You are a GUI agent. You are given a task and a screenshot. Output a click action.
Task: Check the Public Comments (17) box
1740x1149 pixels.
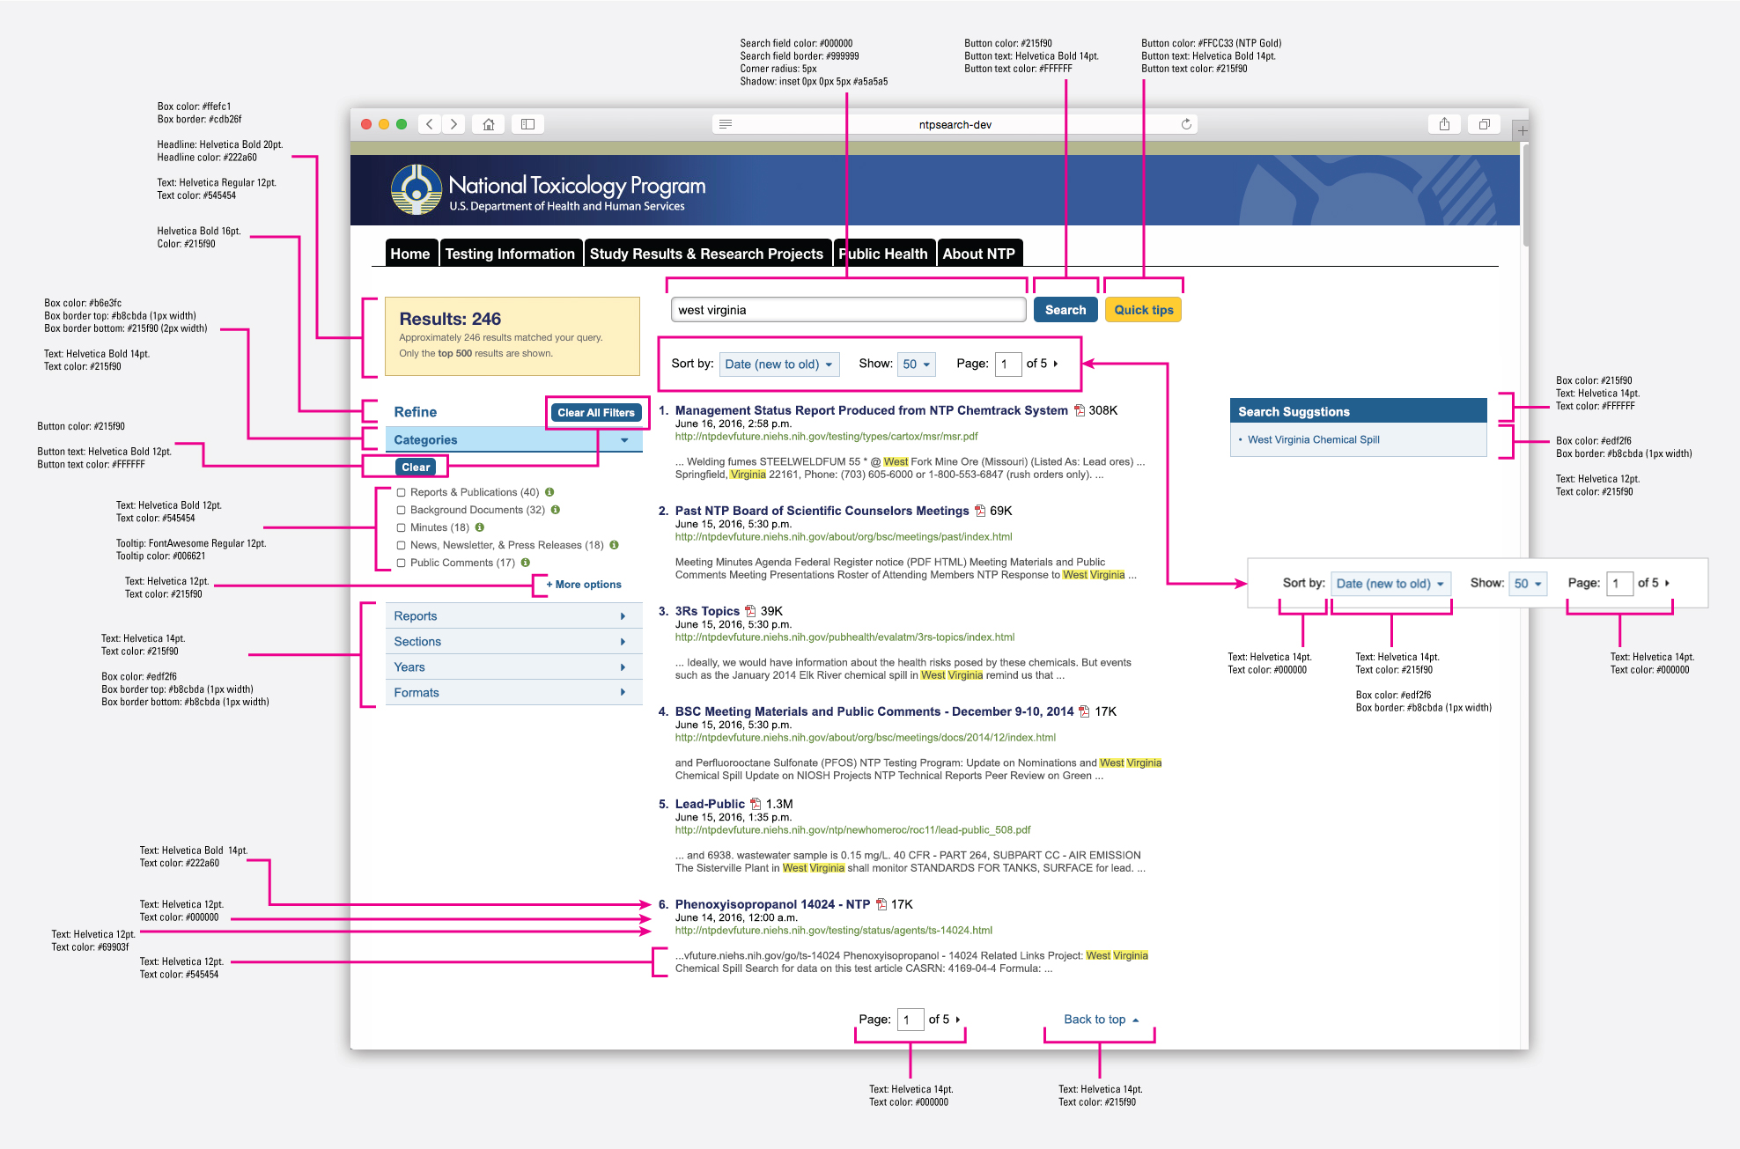(402, 563)
